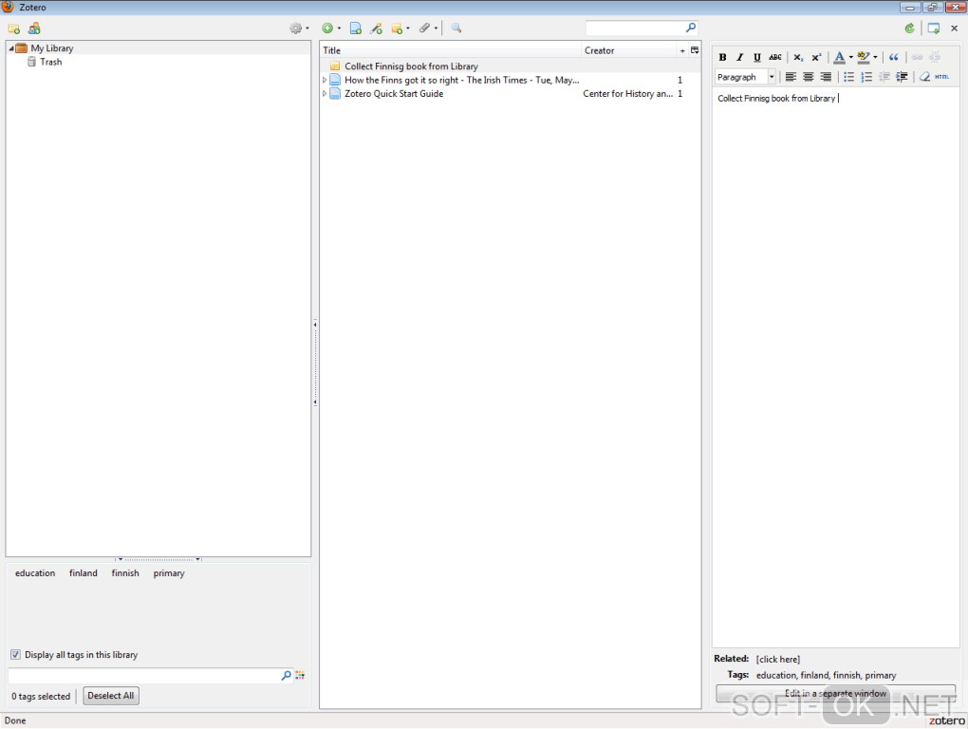Open highlight color dropdown arrow

(x=875, y=57)
